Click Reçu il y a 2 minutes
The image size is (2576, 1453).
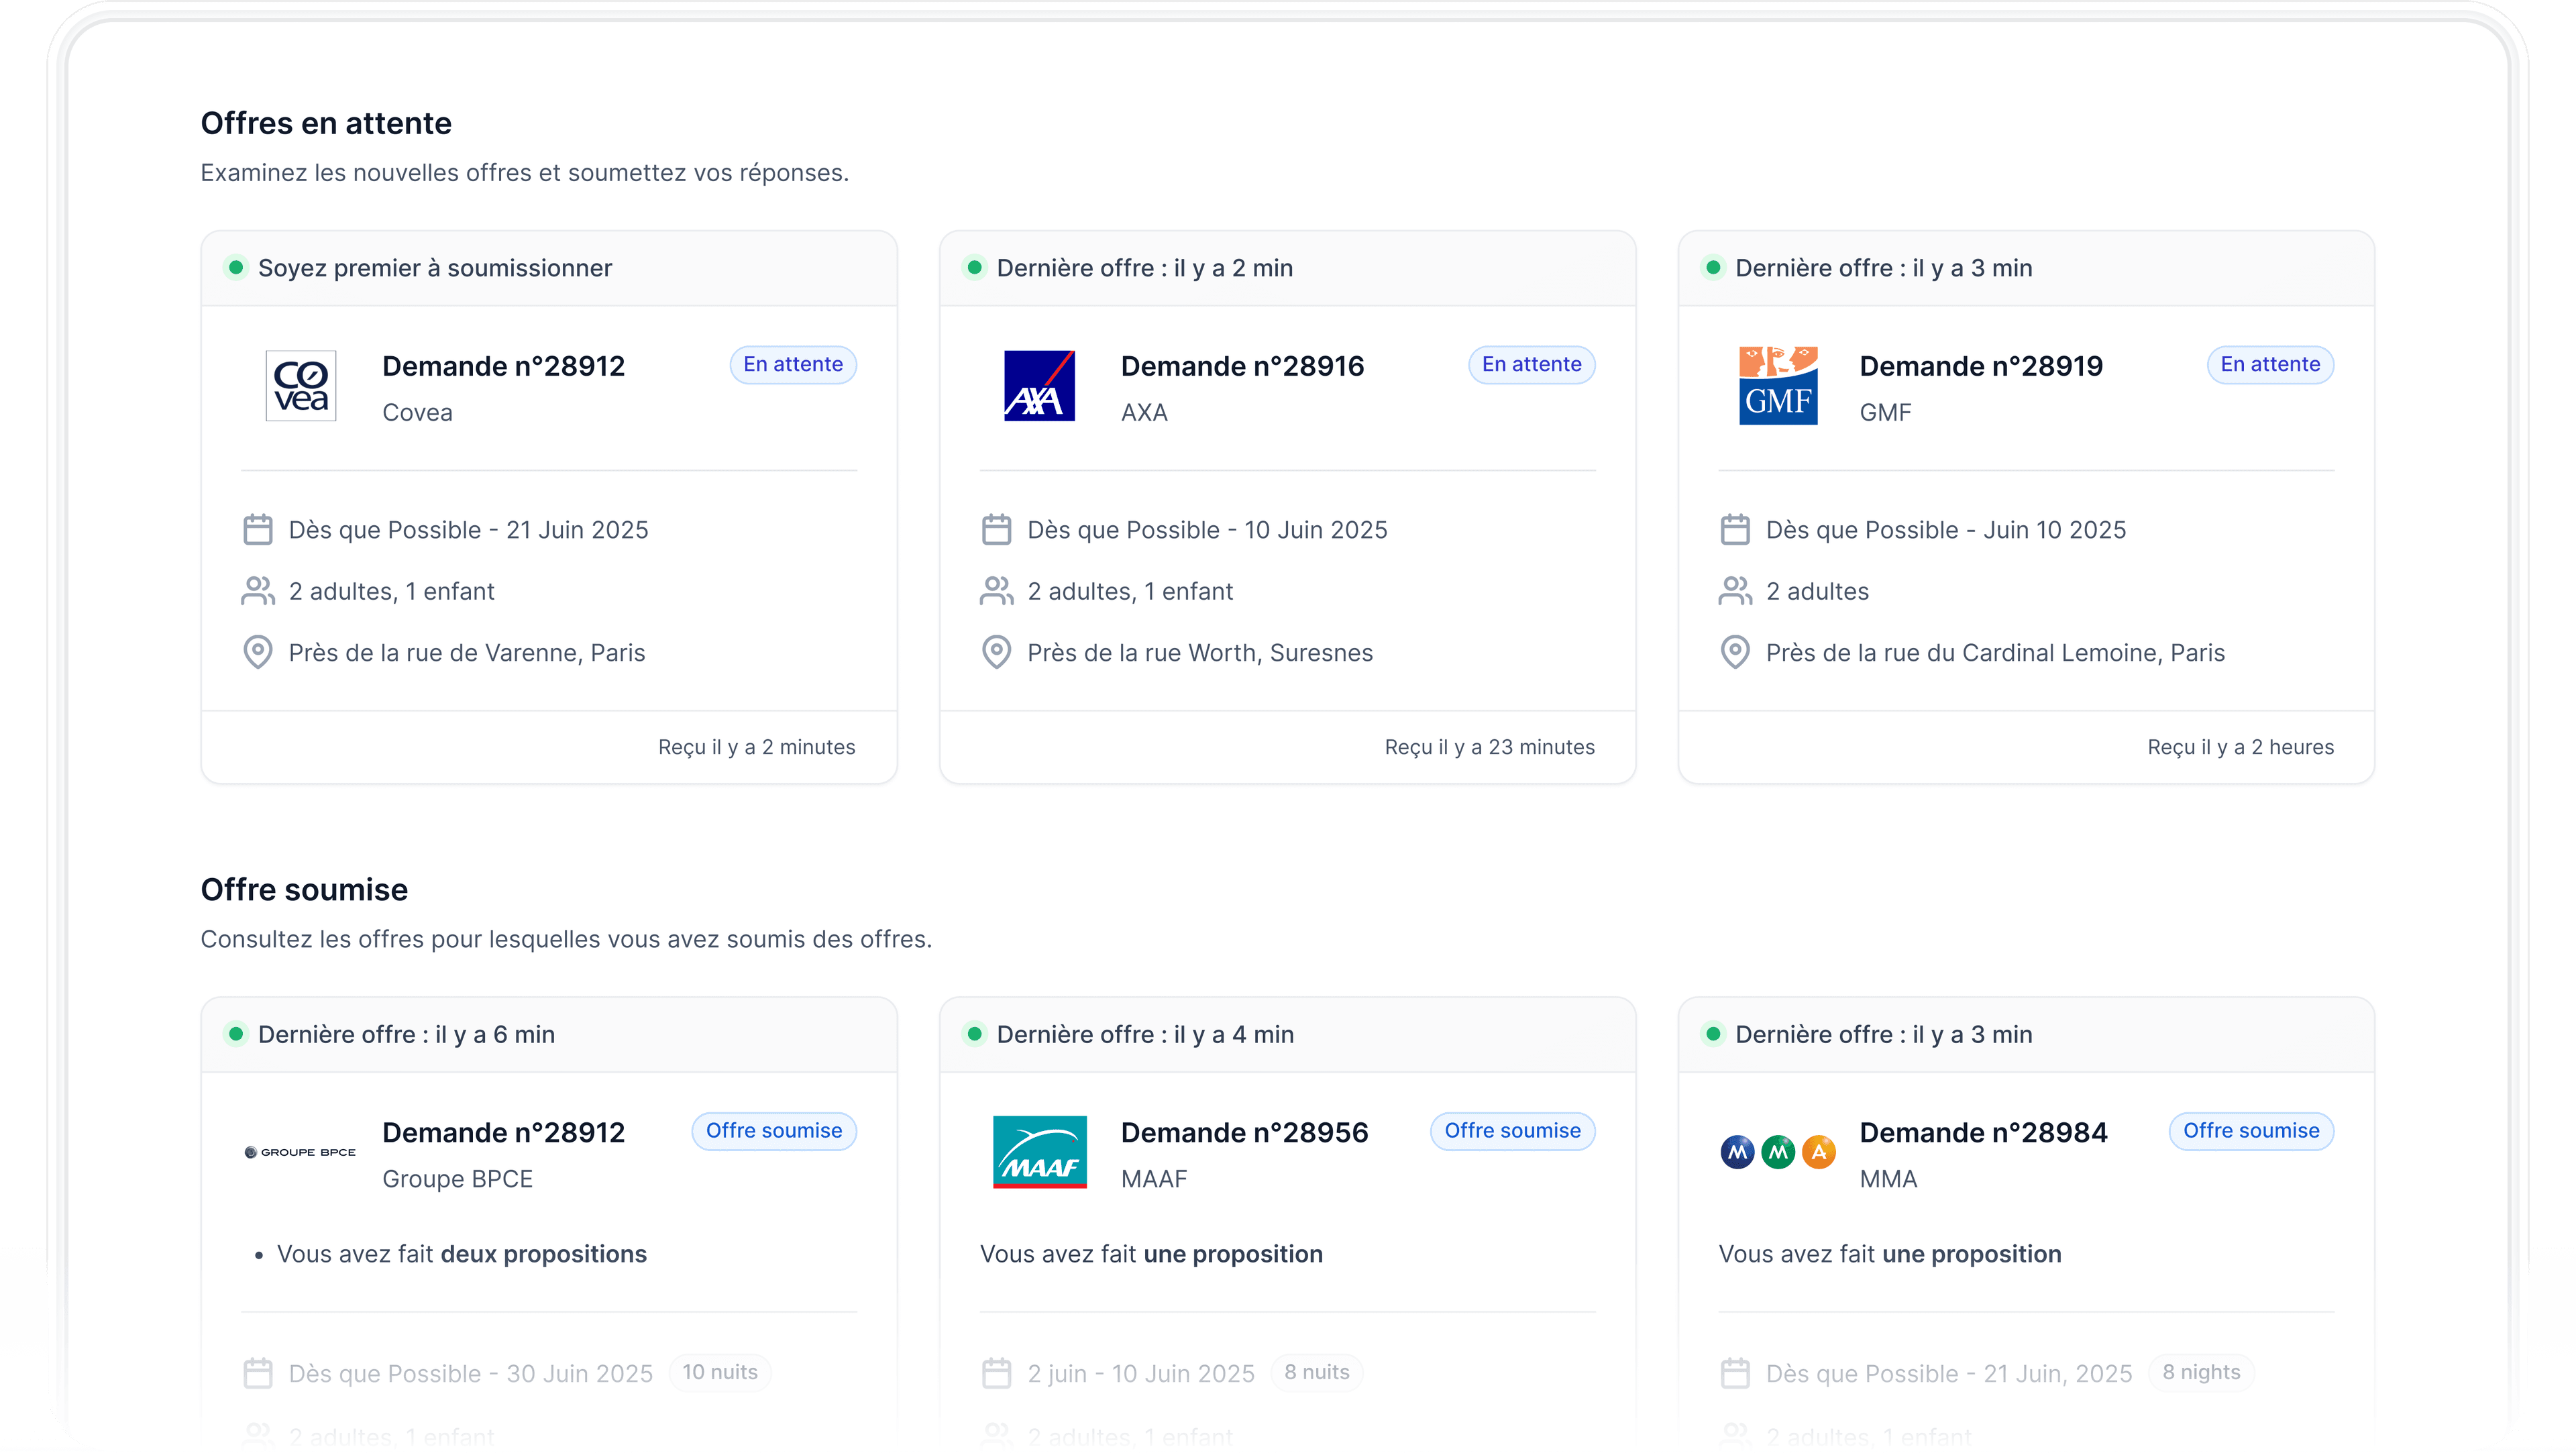pos(757,747)
